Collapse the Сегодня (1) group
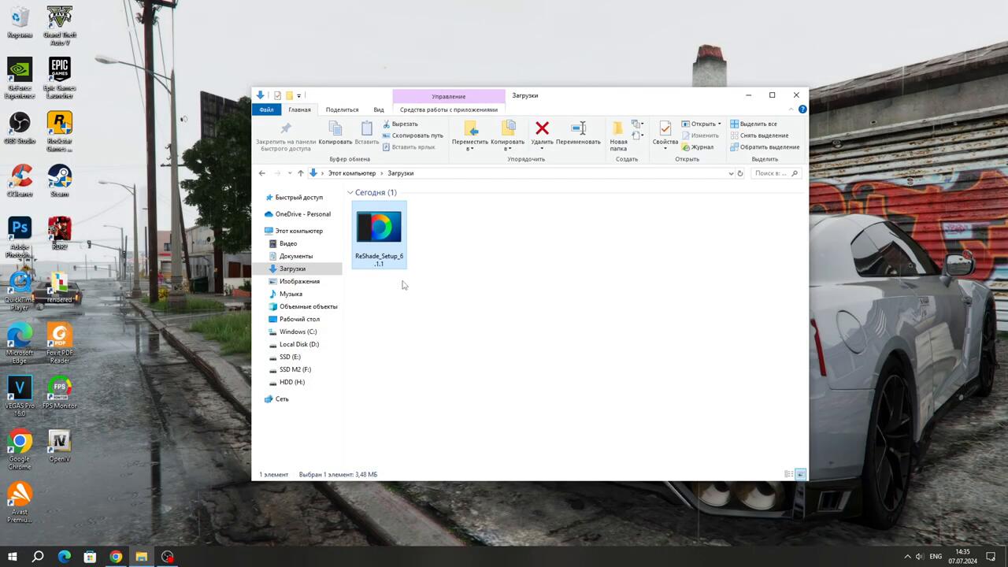This screenshot has width=1008, height=567. coord(350,192)
